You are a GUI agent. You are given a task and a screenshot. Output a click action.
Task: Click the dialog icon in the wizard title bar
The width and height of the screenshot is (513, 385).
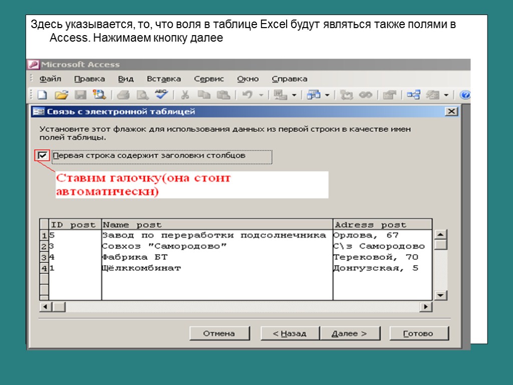click(x=39, y=112)
